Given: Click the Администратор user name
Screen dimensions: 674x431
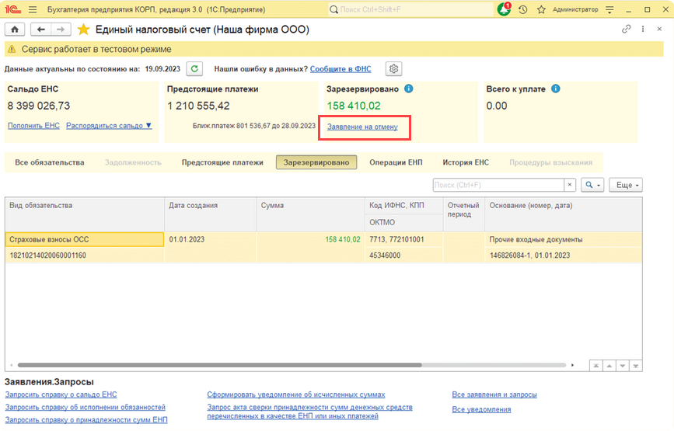Looking at the screenshot, I should pyautogui.click(x=575, y=9).
